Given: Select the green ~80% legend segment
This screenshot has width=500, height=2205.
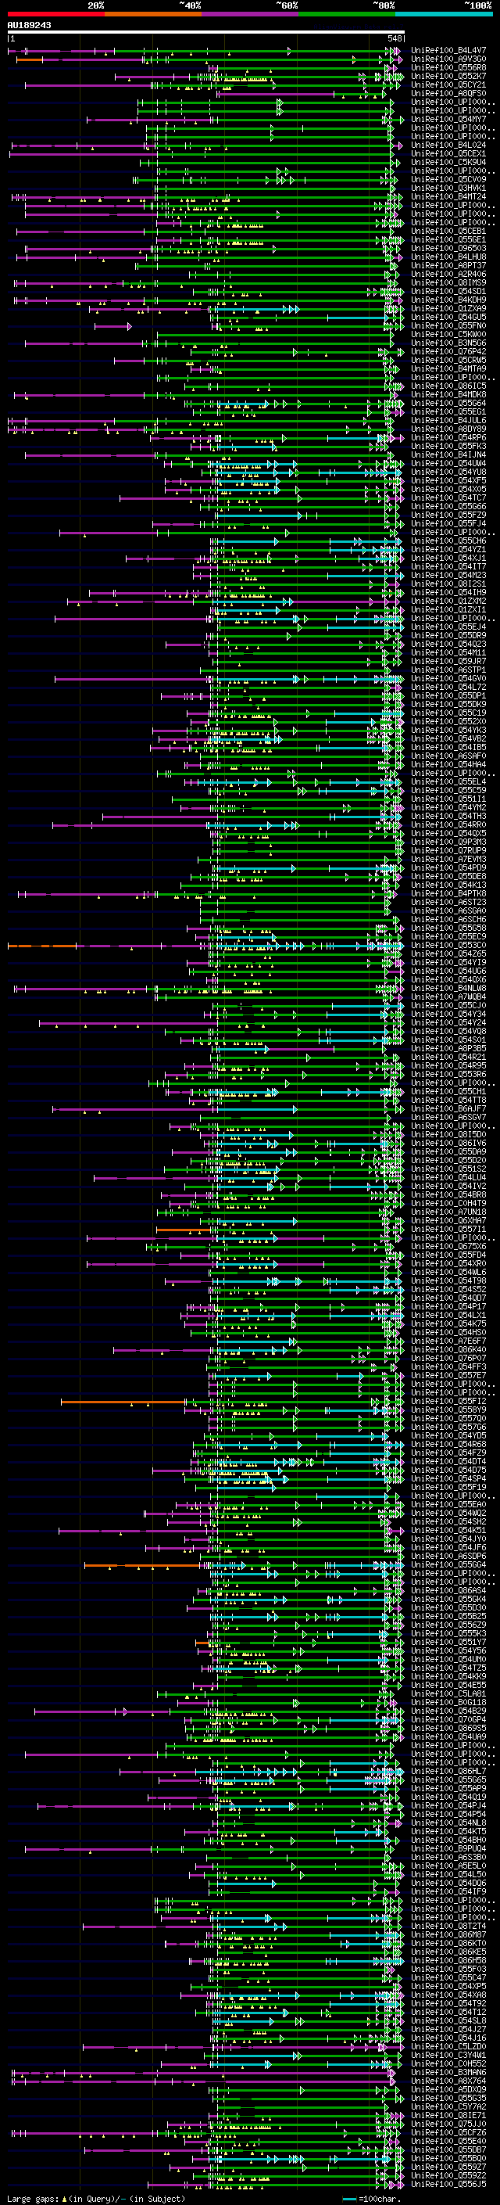Looking at the screenshot, I should tap(347, 15).
